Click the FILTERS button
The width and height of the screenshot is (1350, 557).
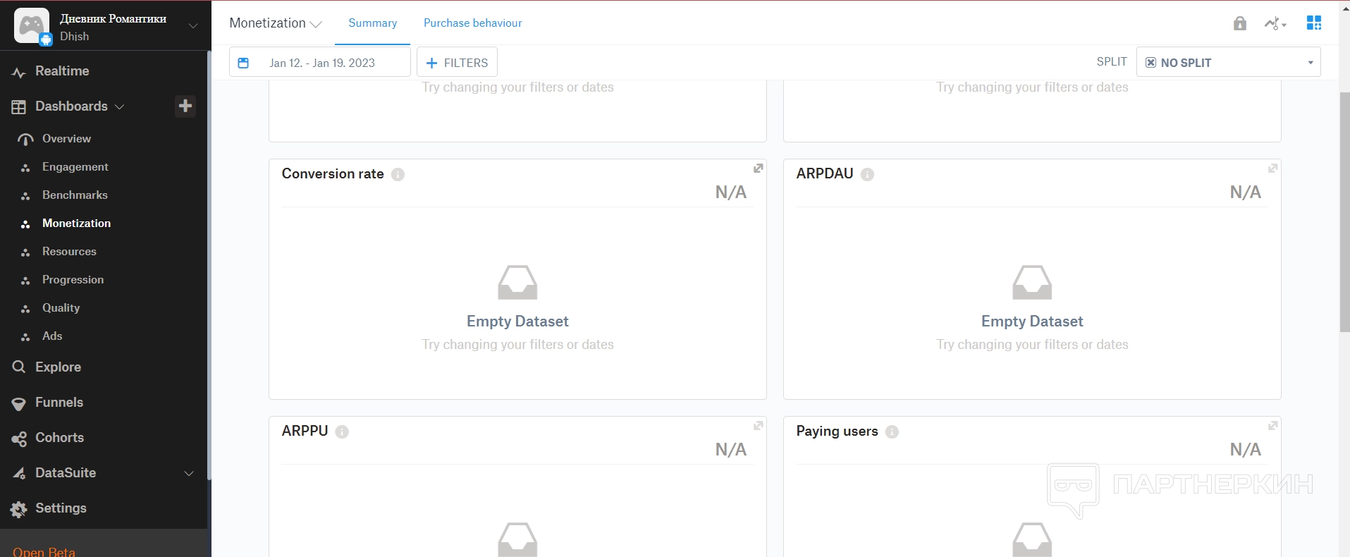pyautogui.click(x=457, y=62)
